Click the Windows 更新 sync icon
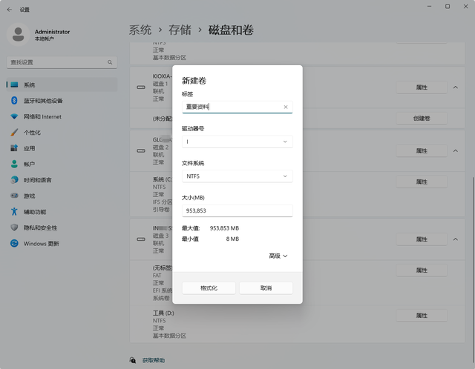The image size is (475, 369). pos(14,244)
